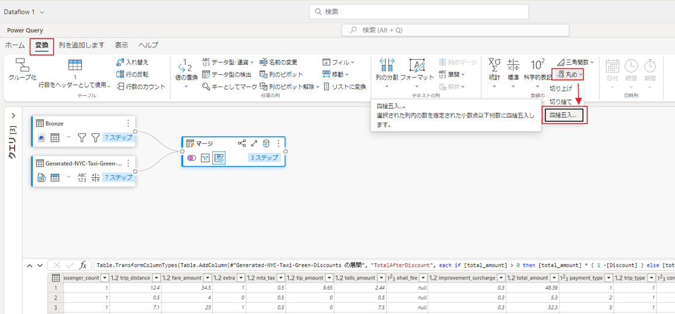This screenshot has width=675, height=314.
Task: Click the 検索 (Alt + Q) search box
Action: [435, 30]
